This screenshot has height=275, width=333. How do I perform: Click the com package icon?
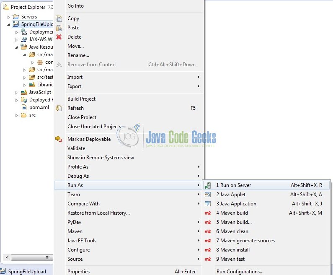40,62
